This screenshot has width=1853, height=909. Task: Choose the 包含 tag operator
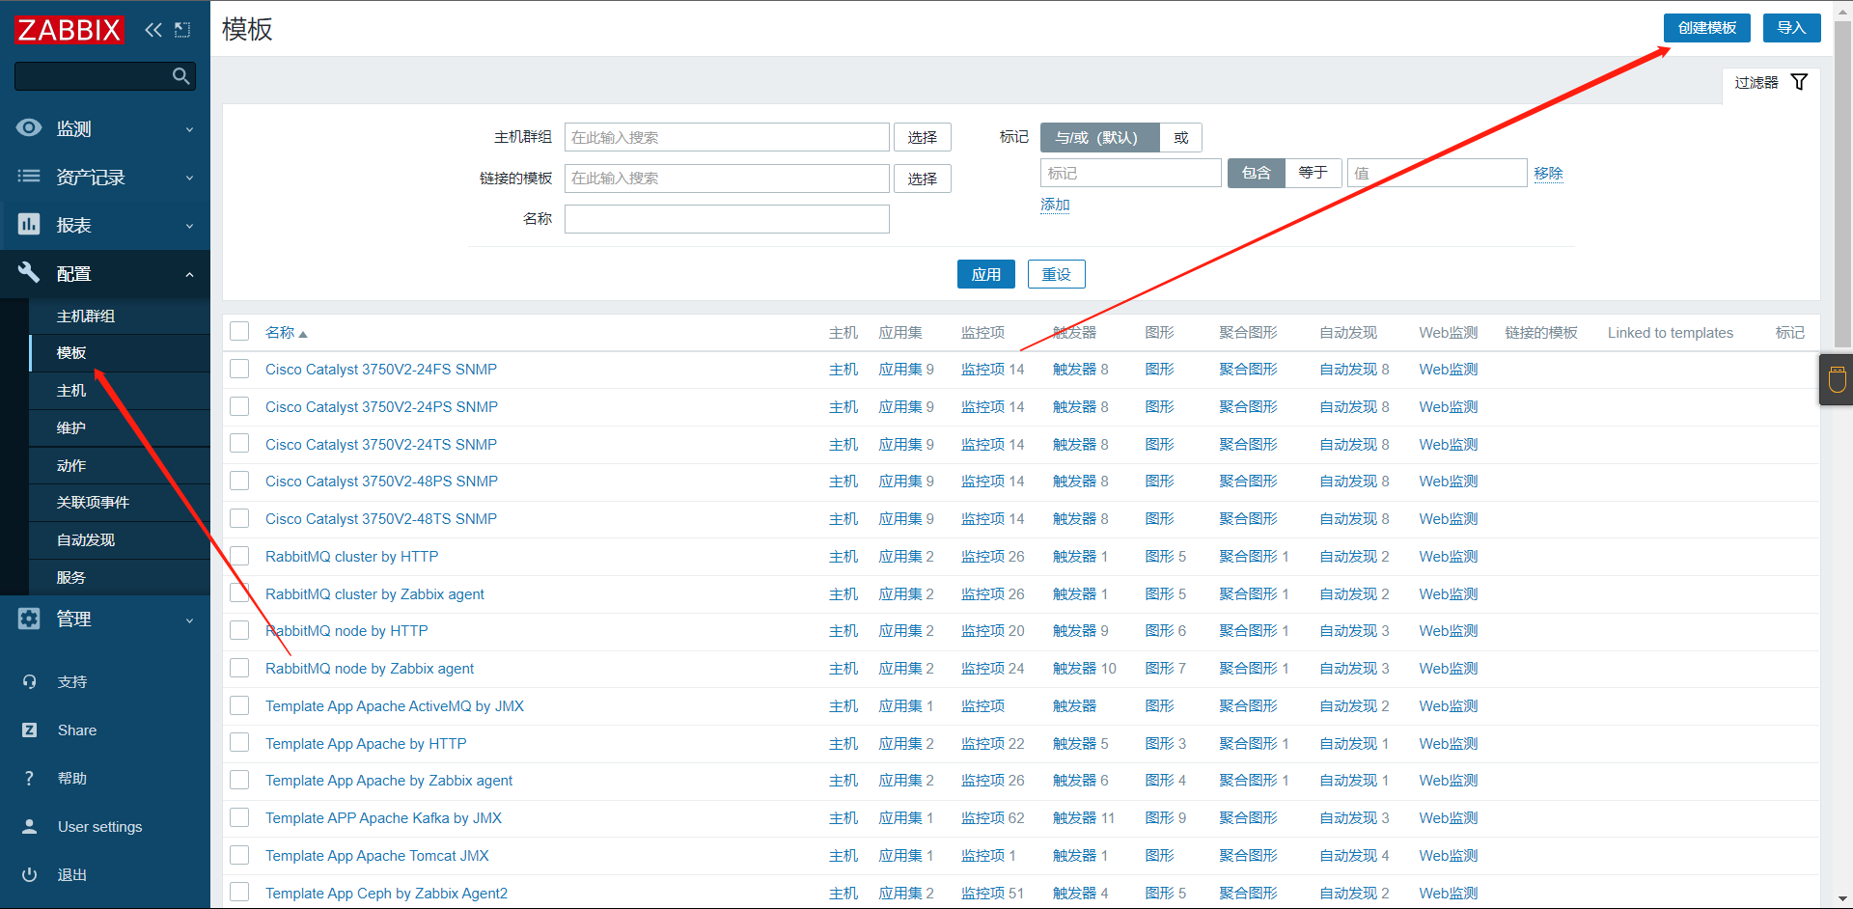point(1256,173)
